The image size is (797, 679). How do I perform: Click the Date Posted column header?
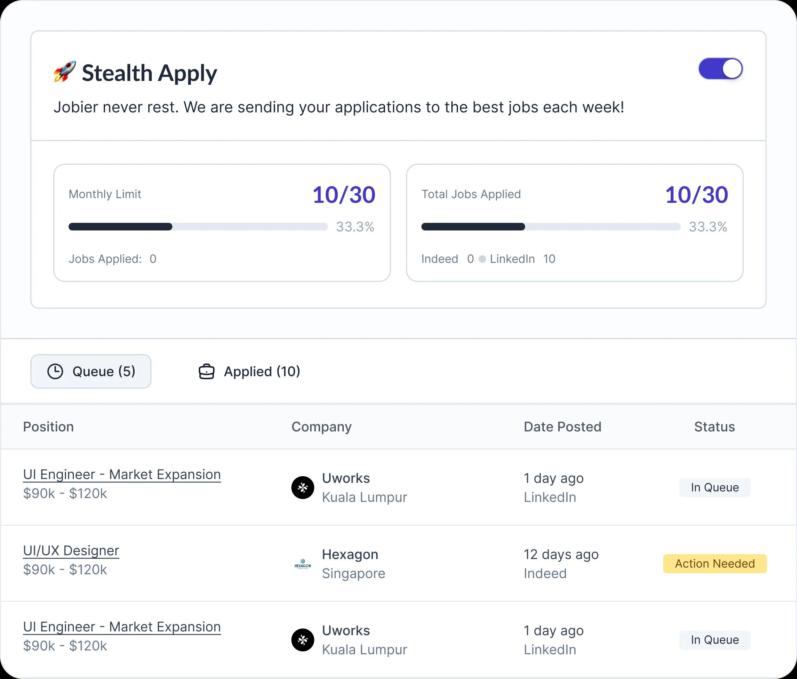(x=562, y=427)
